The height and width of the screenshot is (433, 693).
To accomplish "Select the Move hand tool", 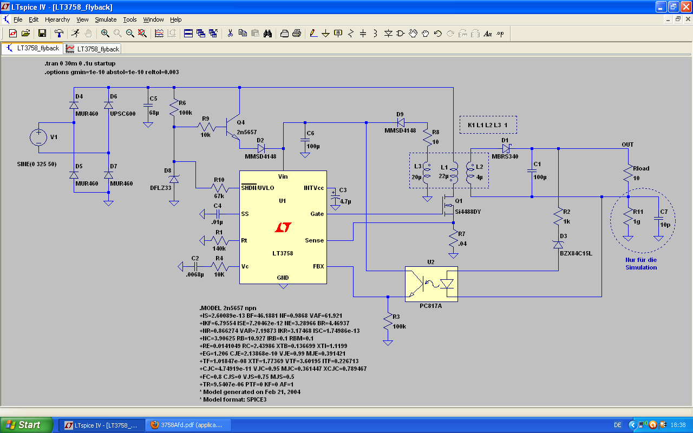I will click(413, 33).
